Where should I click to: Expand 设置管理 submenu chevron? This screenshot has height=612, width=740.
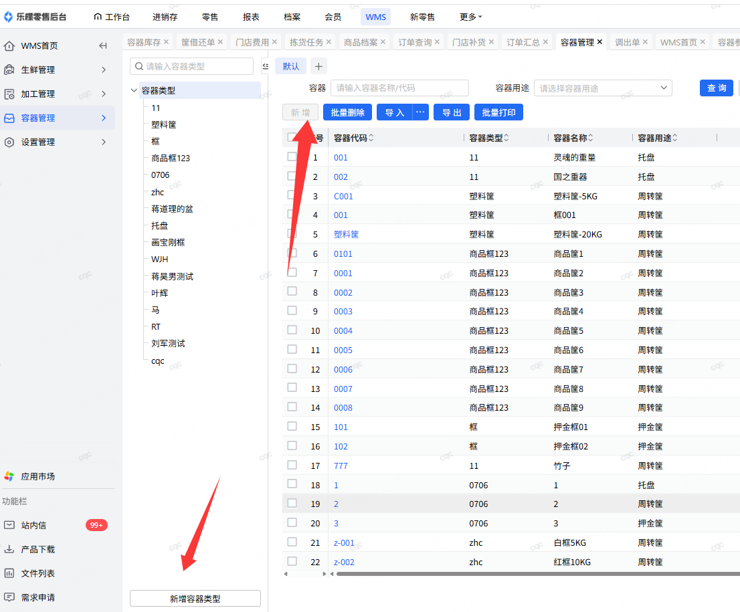(x=104, y=142)
